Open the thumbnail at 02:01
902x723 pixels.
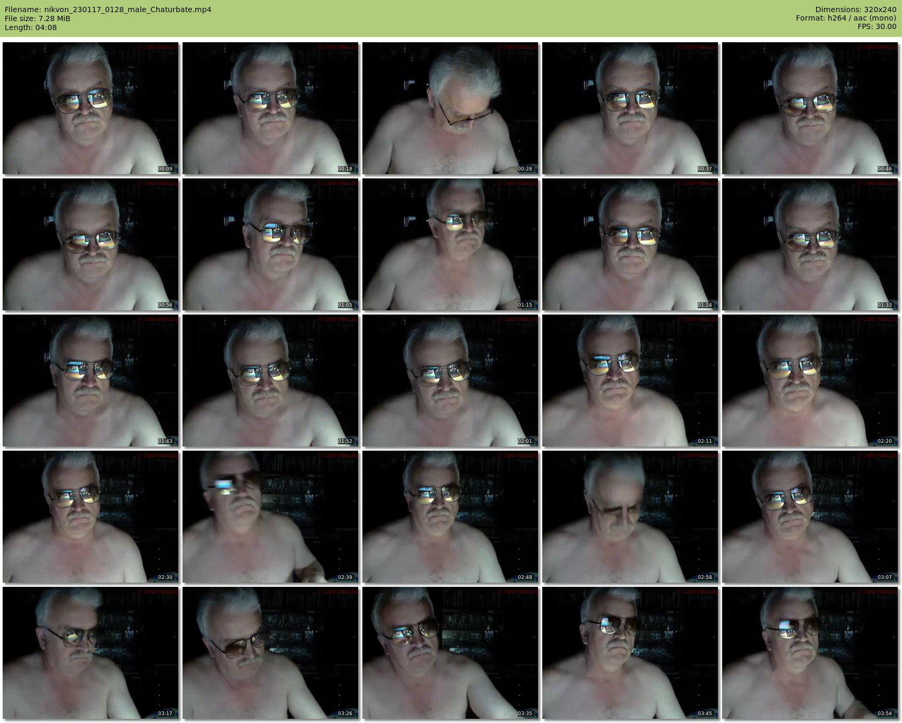click(x=450, y=380)
